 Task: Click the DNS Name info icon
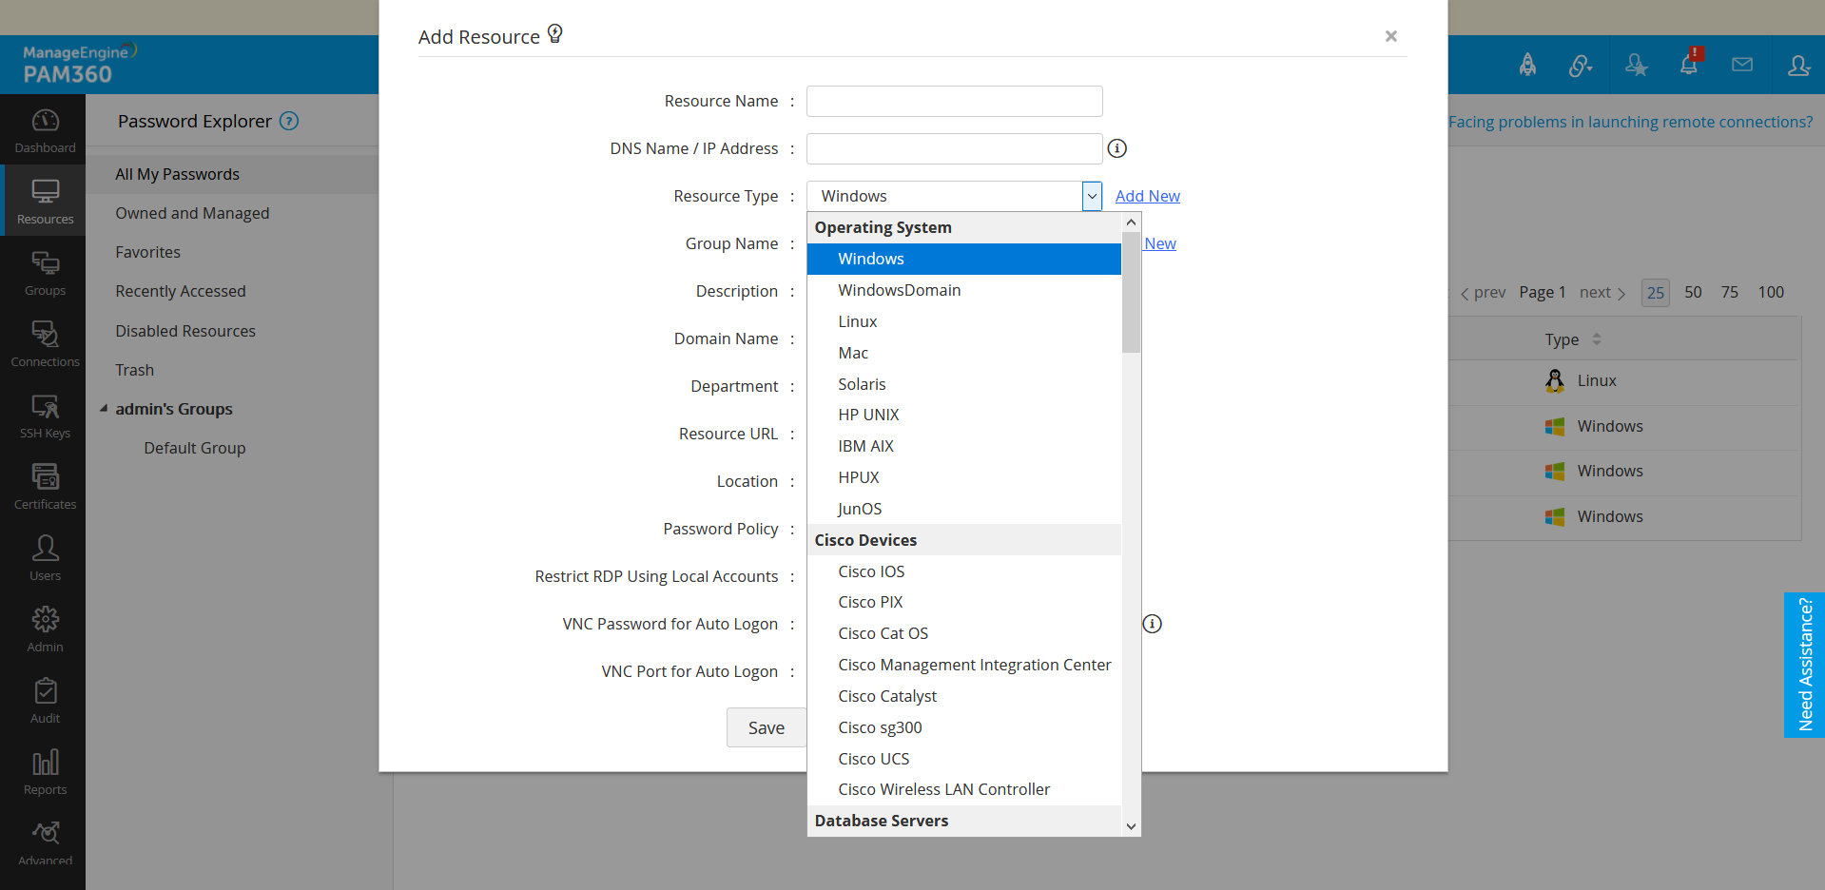tap(1117, 148)
